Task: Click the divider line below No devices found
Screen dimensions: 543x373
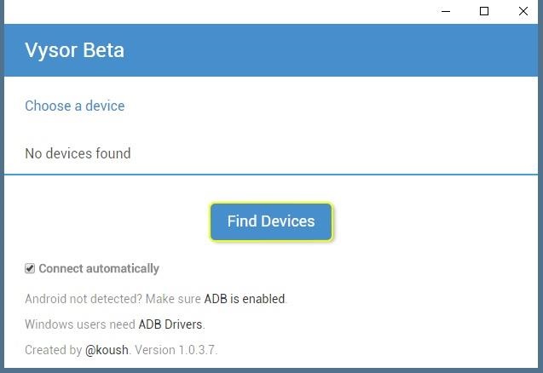Action: (x=271, y=175)
